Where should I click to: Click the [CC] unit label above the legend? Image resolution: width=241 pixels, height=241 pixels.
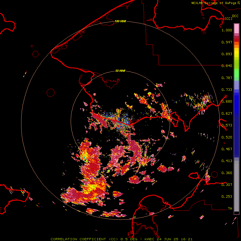pyautogui.click(x=228, y=18)
